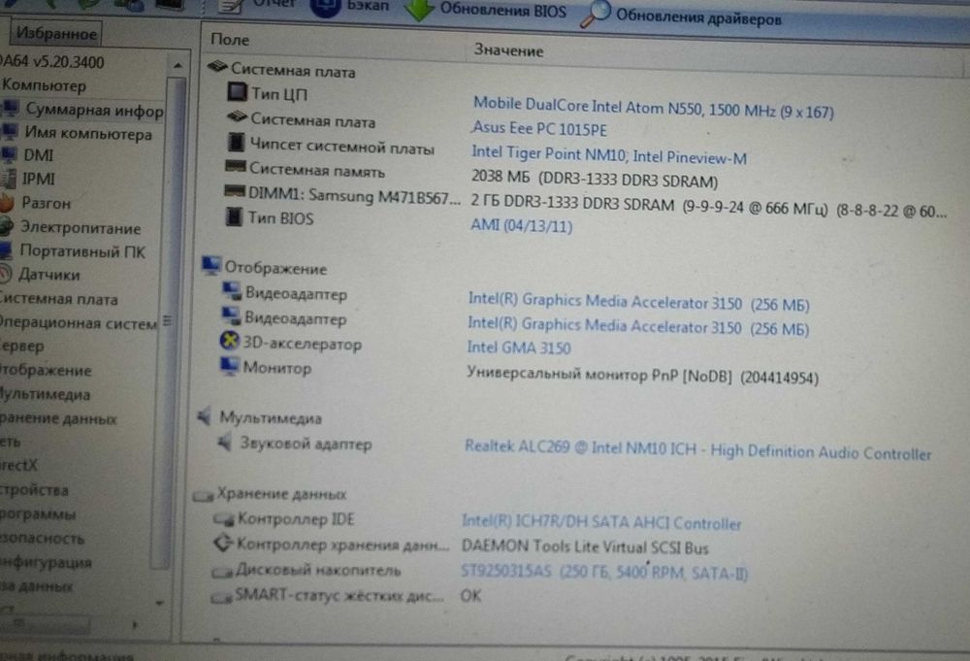Select DAEMON Tools Lite Virtual SCSI Bus
Screen dimensions: 970x661
click(585, 547)
